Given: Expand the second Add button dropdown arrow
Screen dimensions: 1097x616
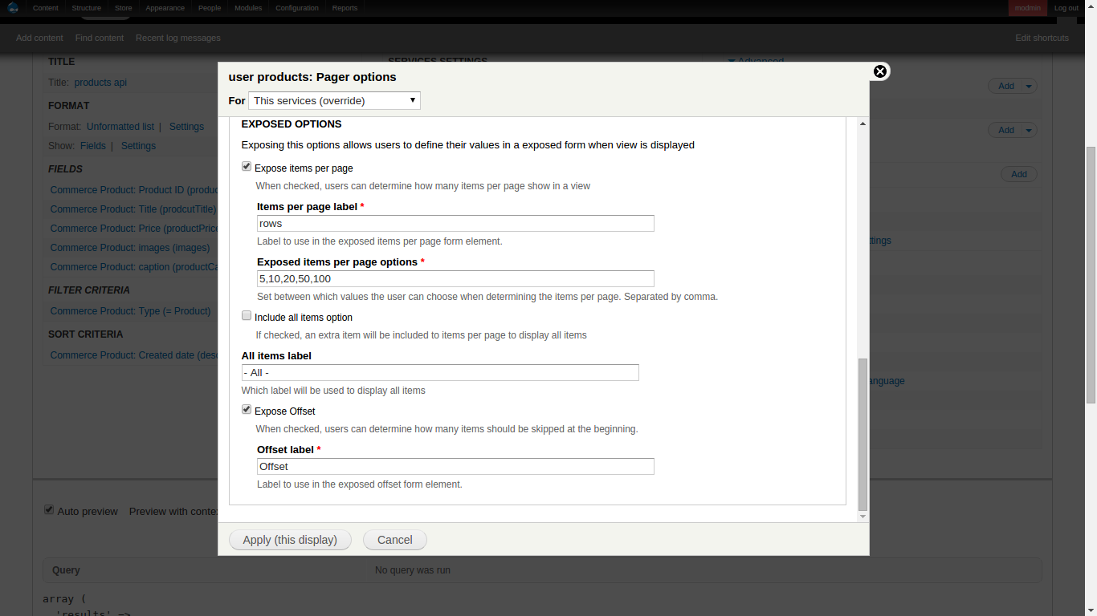Looking at the screenshot, I should point(1030,130).
